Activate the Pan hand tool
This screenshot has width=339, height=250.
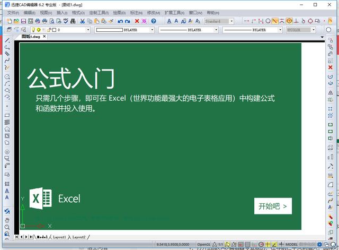tap(7, 219)
